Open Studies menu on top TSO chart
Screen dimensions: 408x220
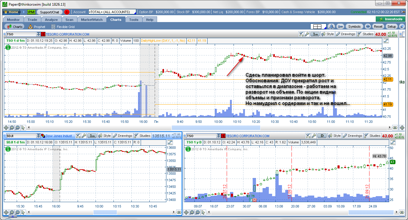pyautogui.click(x=365, y=34)
